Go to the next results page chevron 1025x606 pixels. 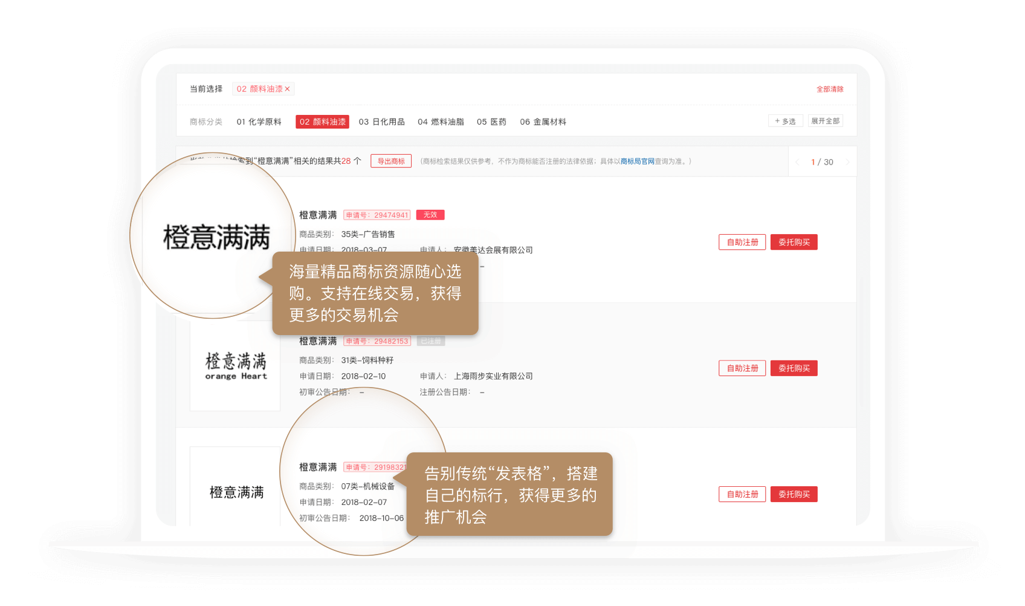pos(849,161)
